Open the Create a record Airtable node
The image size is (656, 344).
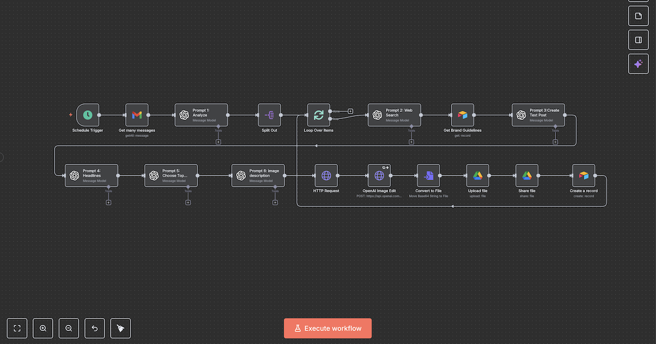tap(584, 176)
